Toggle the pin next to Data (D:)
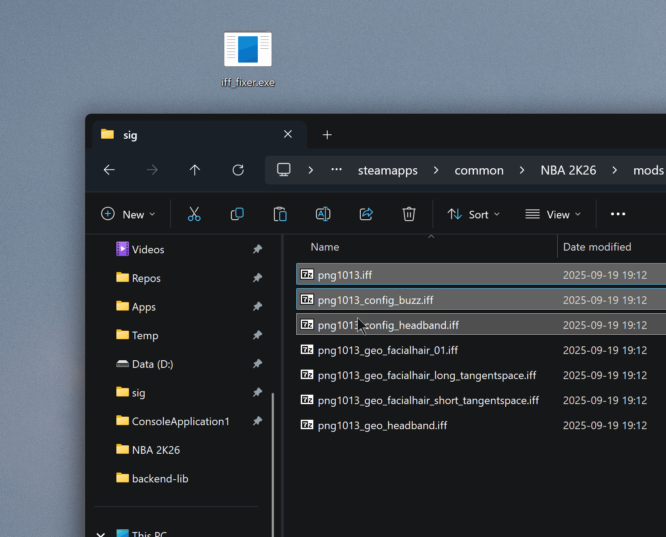Viewport: 666px width, 537px height. tap(257, 364)
